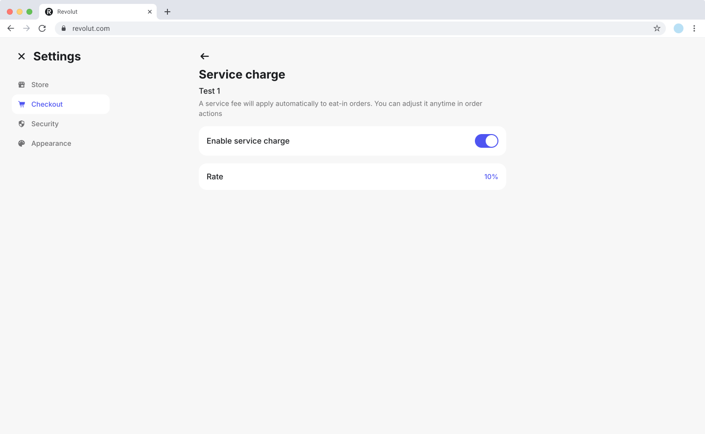Image resolution: width=705 pixels, height=434 pixels.
Task: Go back using the Service charge arrow
Action: (205, 56)
